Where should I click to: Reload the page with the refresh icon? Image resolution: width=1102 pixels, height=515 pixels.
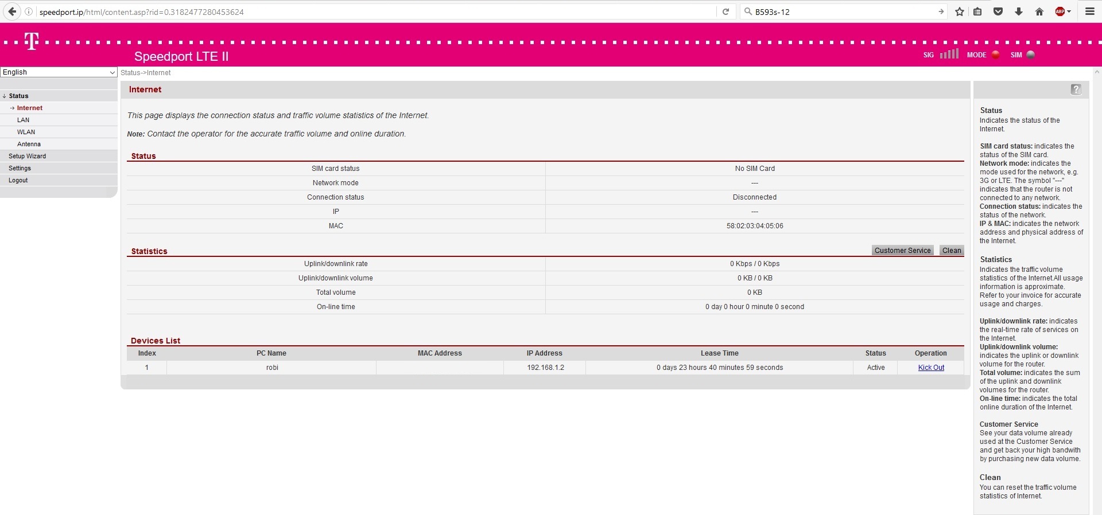pos(725,11)
